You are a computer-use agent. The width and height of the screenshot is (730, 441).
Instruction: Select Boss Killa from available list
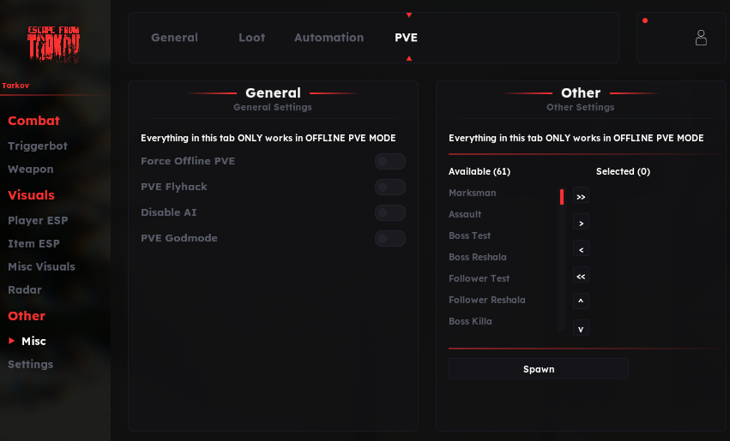[470, 322]
